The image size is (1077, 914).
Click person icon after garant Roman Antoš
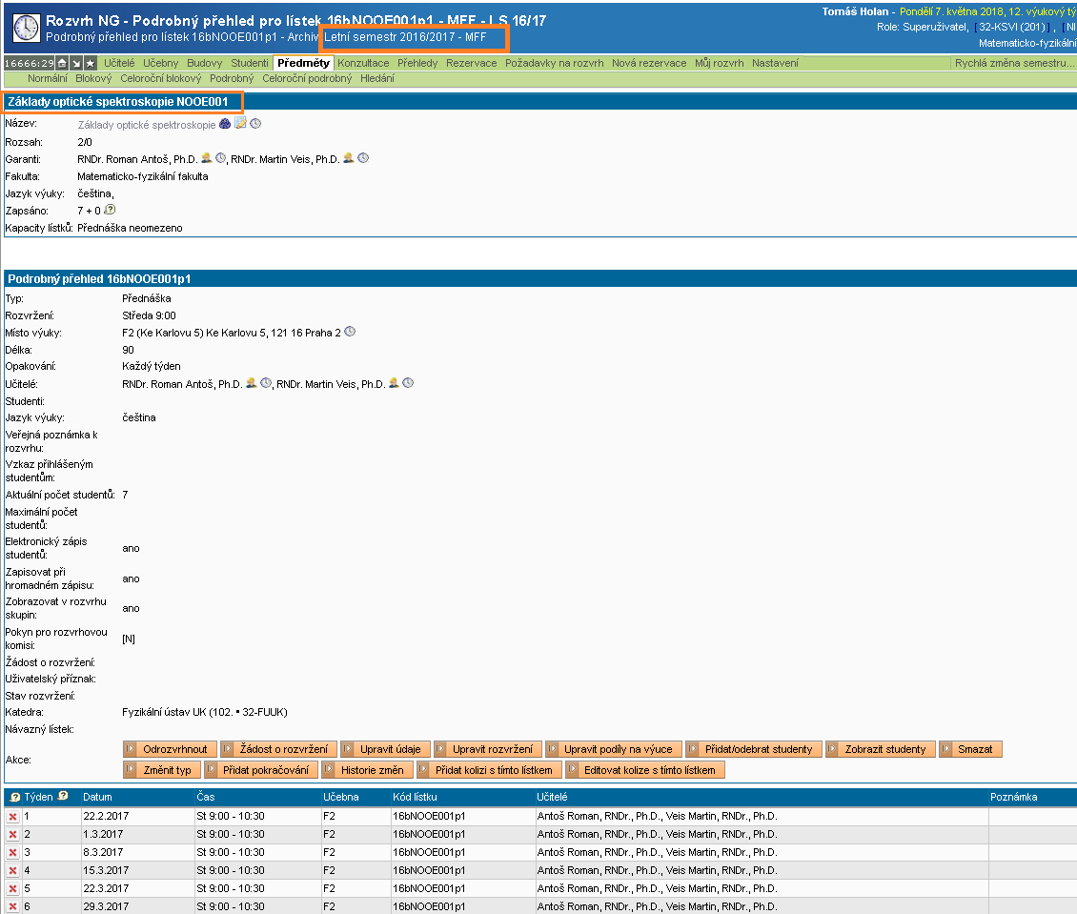coord(205,158)
